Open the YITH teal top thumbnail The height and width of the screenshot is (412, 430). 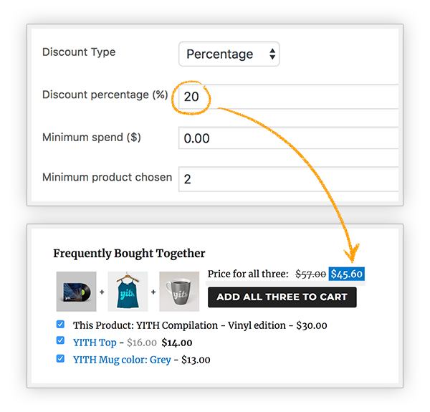coord(128,292)
